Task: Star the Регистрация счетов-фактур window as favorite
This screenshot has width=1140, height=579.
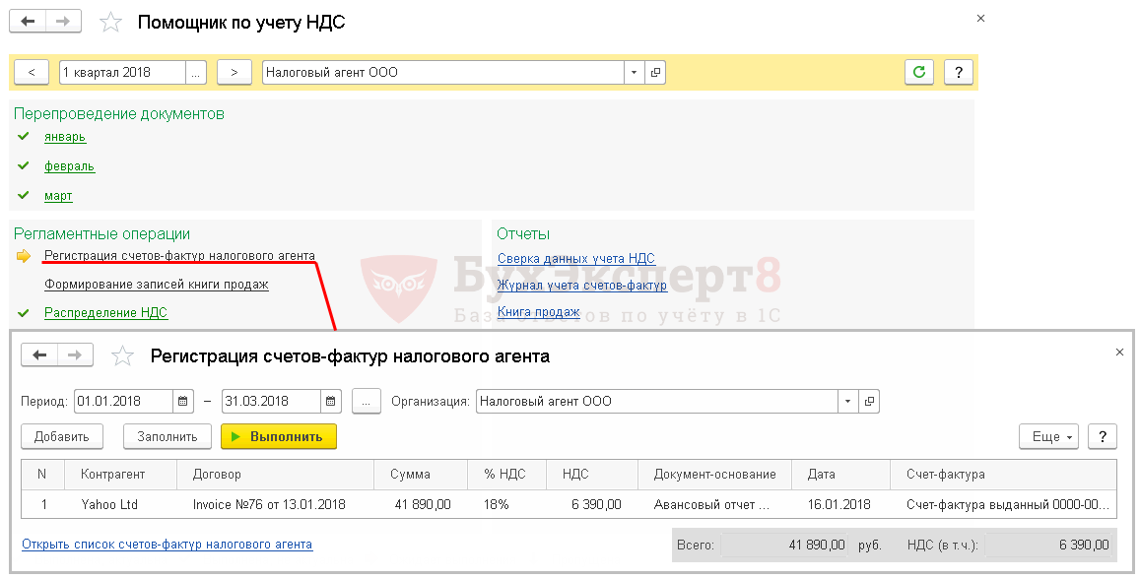Action: pos(122,356)
